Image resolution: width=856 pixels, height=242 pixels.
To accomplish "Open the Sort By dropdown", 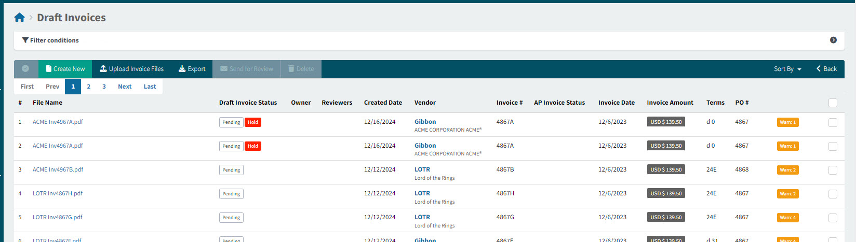I will click(787, 69).
